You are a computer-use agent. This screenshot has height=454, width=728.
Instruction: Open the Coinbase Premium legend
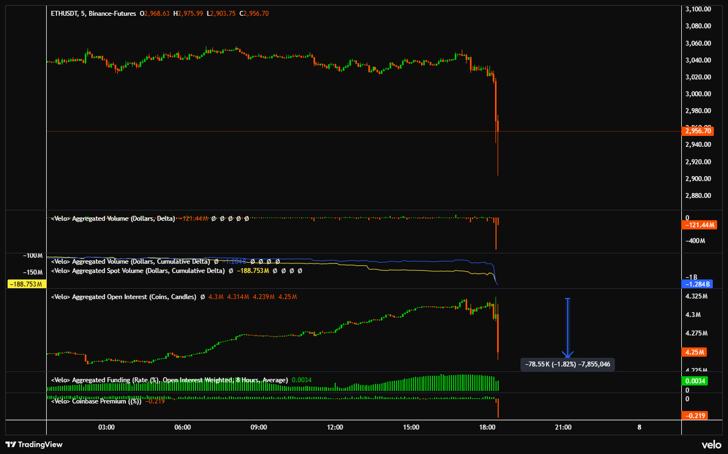point(96,401)
